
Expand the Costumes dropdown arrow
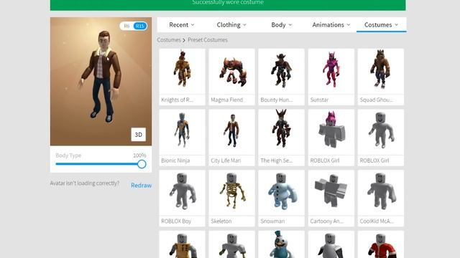[396, 25]
